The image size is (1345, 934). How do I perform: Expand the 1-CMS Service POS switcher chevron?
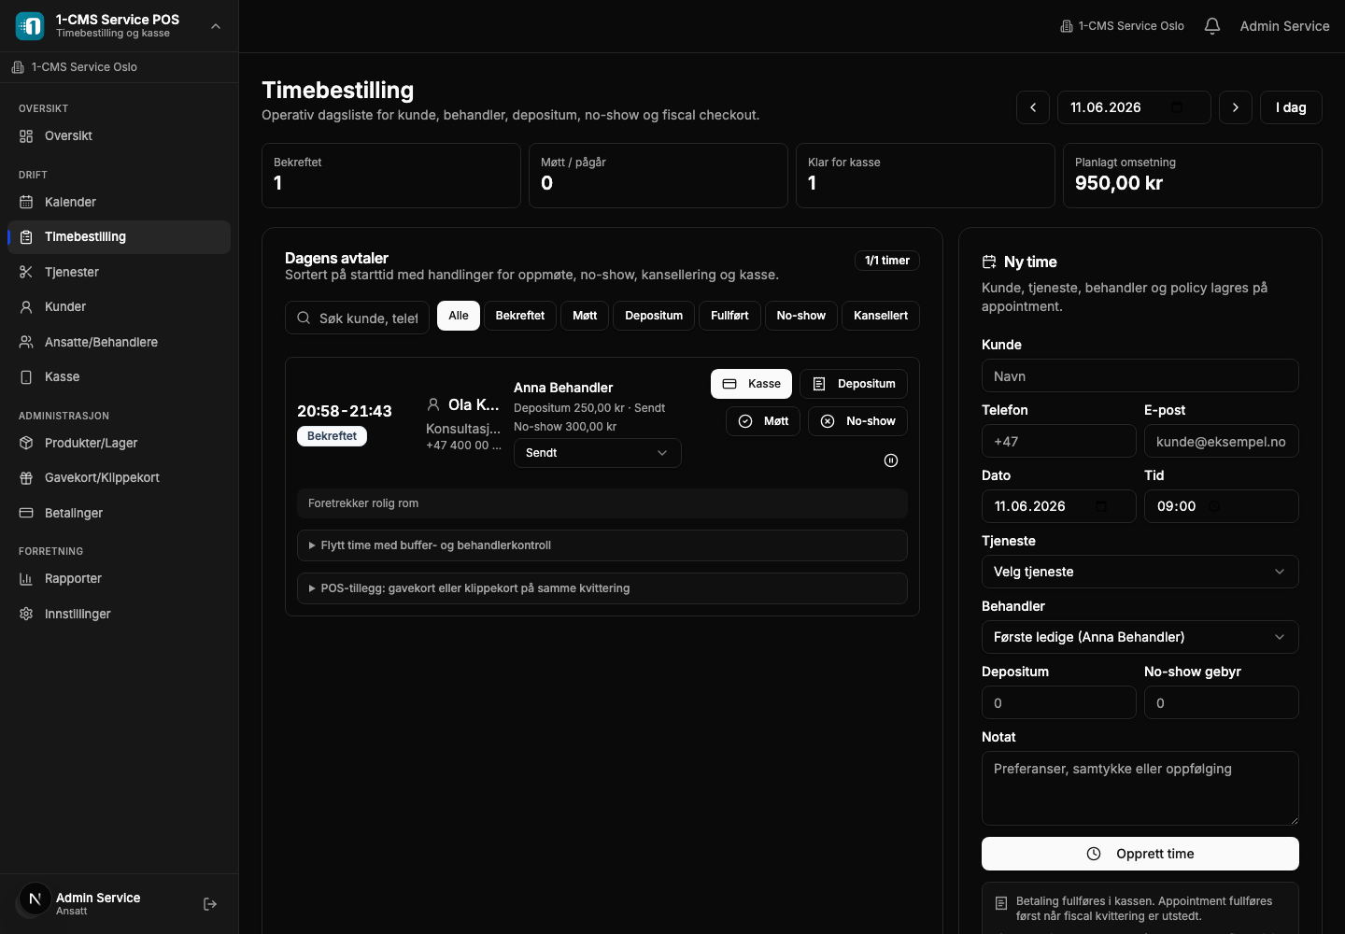(x=216, y=26)
